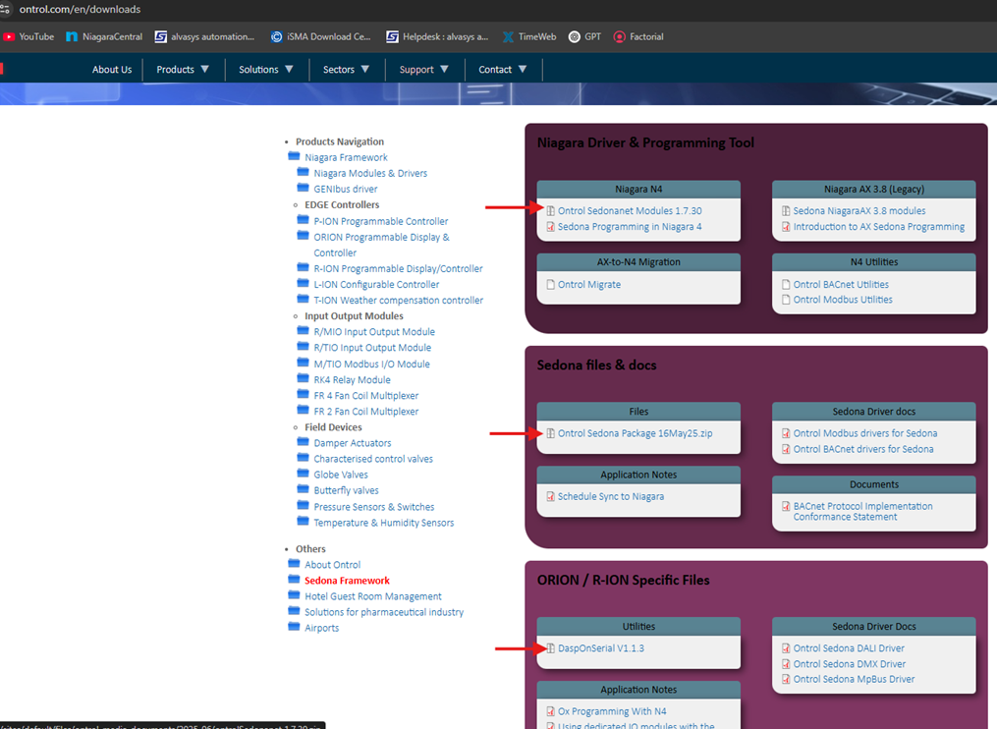Go to Solutions for pharmaceutical industry
This screenshot has width=997, height=729.
pyautogui.click(x=384, y=612)
